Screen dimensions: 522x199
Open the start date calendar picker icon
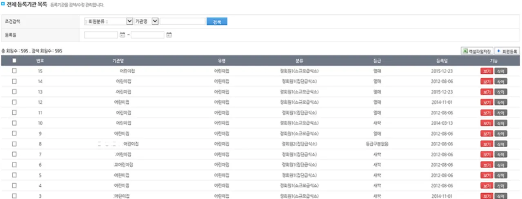(x=122, y=35)
